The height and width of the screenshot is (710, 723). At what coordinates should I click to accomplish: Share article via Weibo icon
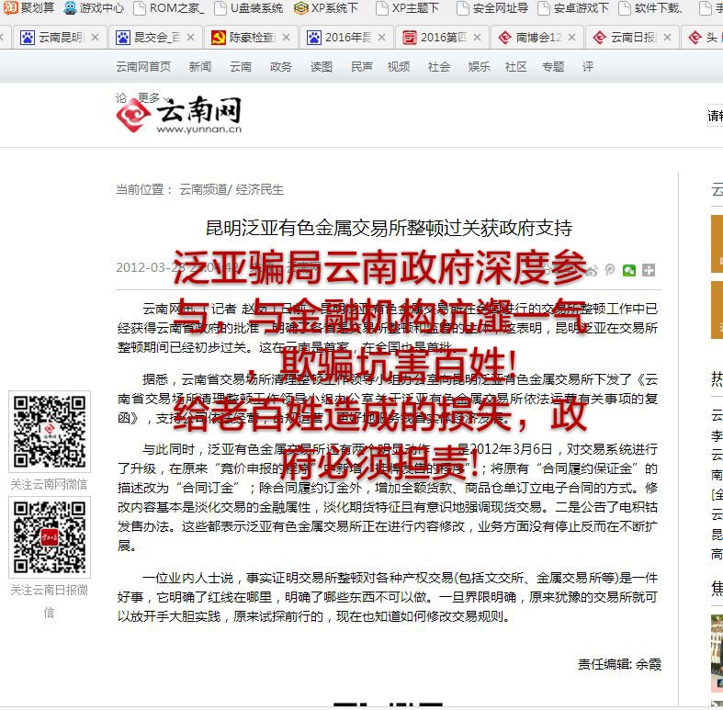coord(592,270)
